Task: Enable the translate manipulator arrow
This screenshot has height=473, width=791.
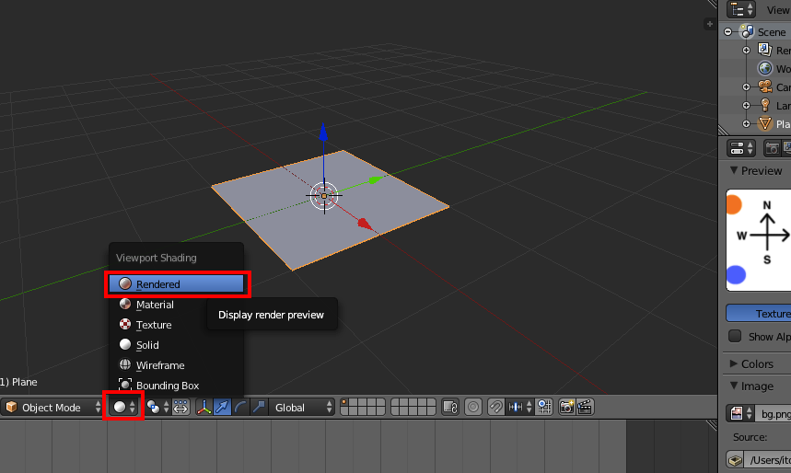Action: pos(222,407)
